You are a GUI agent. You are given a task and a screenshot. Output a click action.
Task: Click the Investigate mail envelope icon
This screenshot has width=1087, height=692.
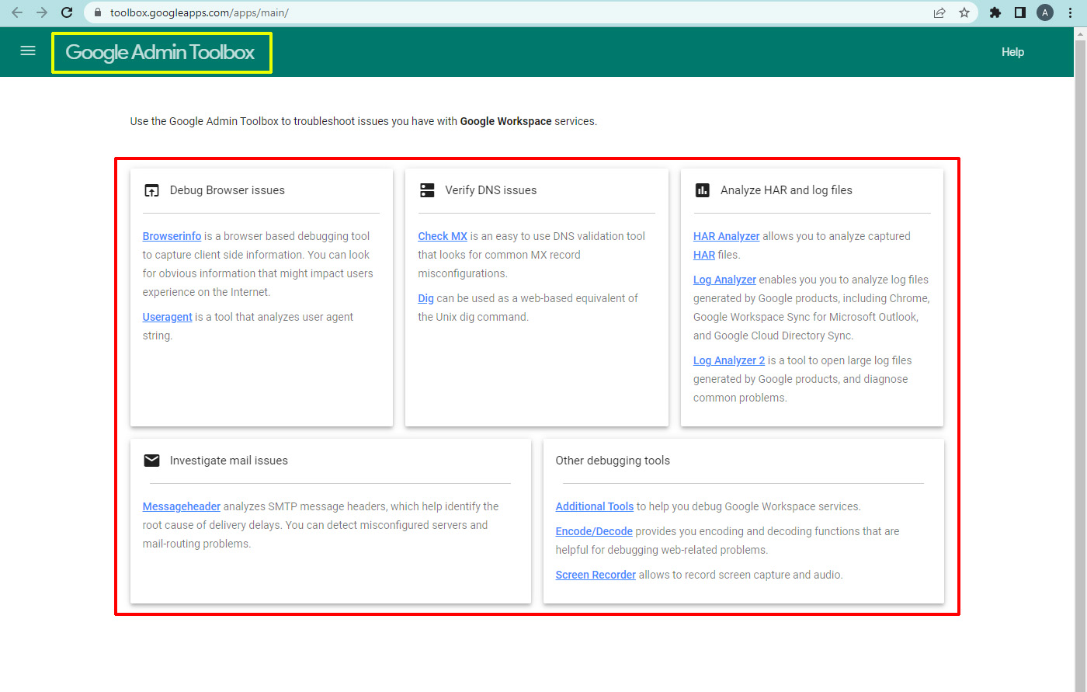click(151, 461)
